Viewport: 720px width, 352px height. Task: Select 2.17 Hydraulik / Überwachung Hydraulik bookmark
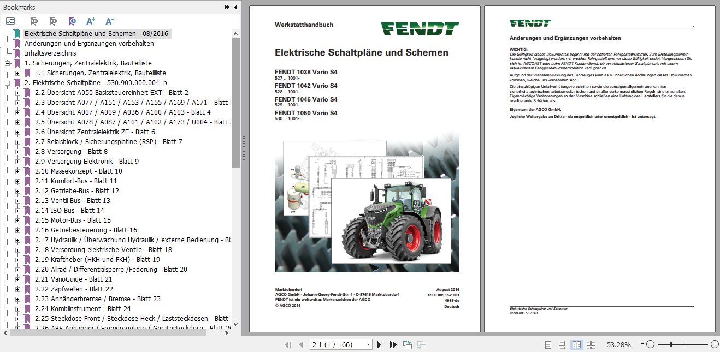(133, 240)
